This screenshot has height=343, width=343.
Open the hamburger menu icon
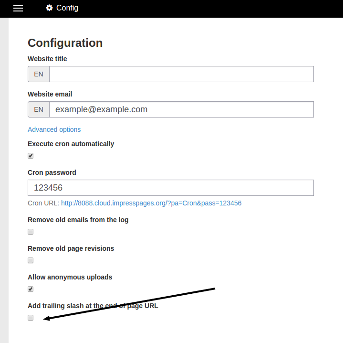(x=18, y=8)
